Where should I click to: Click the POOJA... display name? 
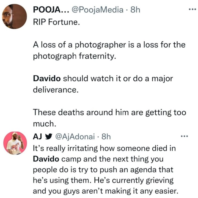50,10
